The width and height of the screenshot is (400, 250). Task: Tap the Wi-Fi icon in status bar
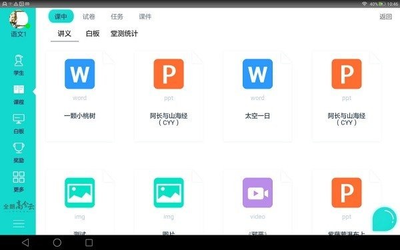click(x=365, y=4)
